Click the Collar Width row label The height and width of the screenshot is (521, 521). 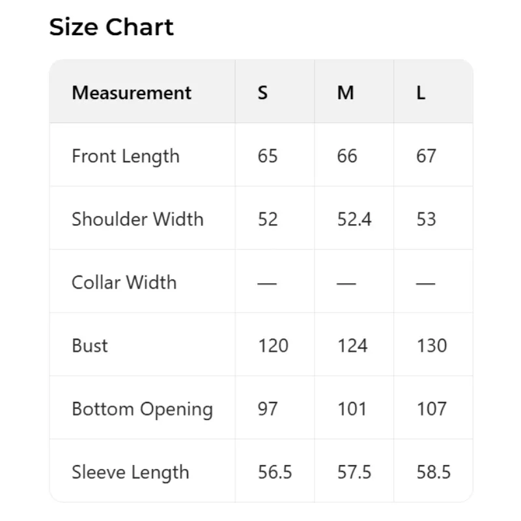point(124,282)
